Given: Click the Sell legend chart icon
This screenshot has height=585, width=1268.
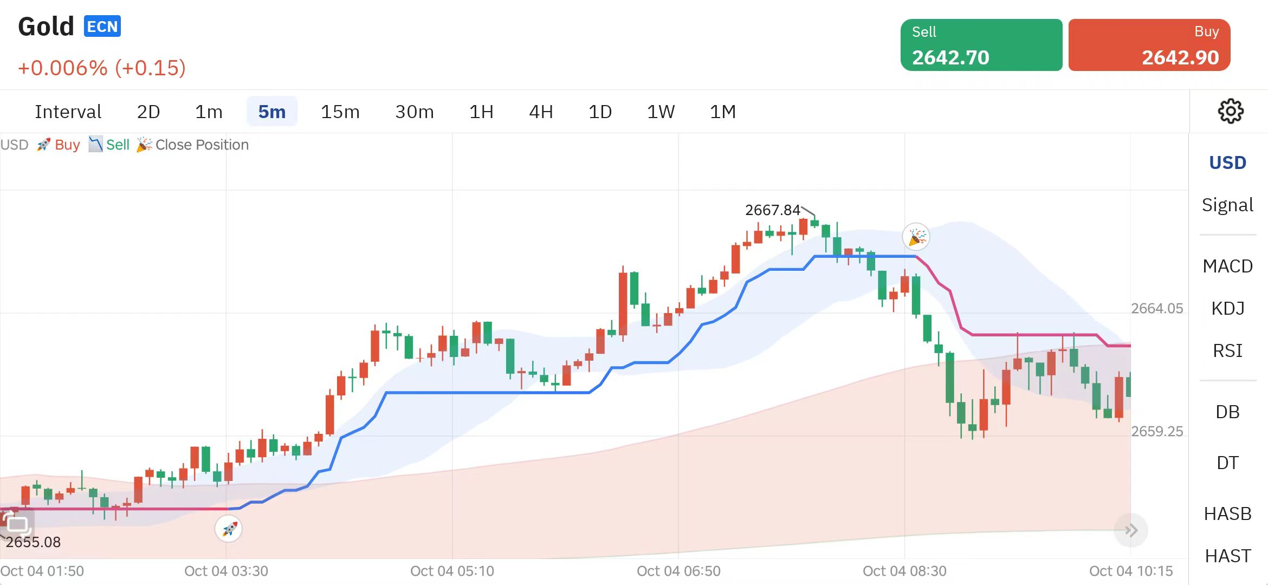Looking at the screenshot, I should 95,145.
